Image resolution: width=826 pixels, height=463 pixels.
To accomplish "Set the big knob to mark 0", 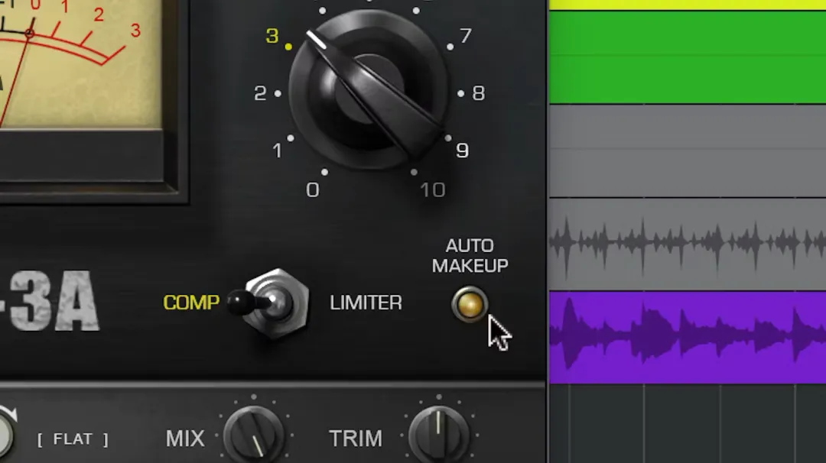I will (x=312, y=190).
